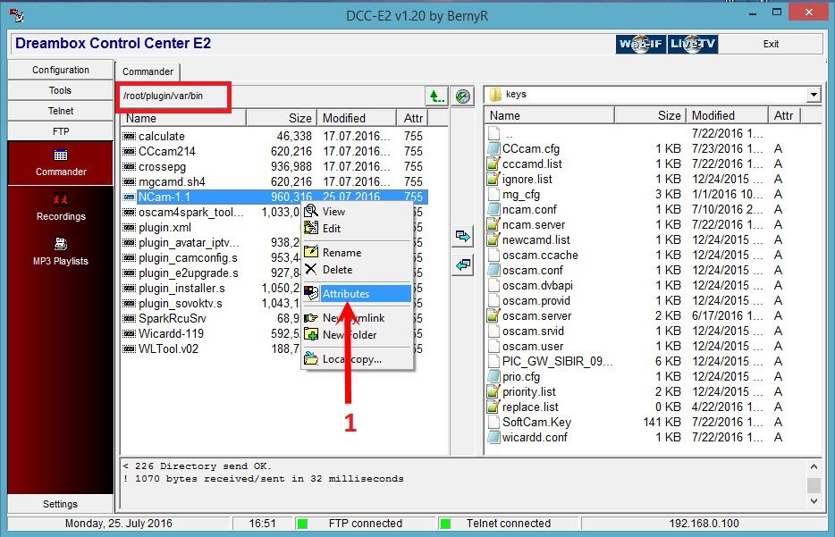Viewport: 835px width, 537px height.
Task: Click the copy to left arrow icon
Action: click(x=462, y=265)
